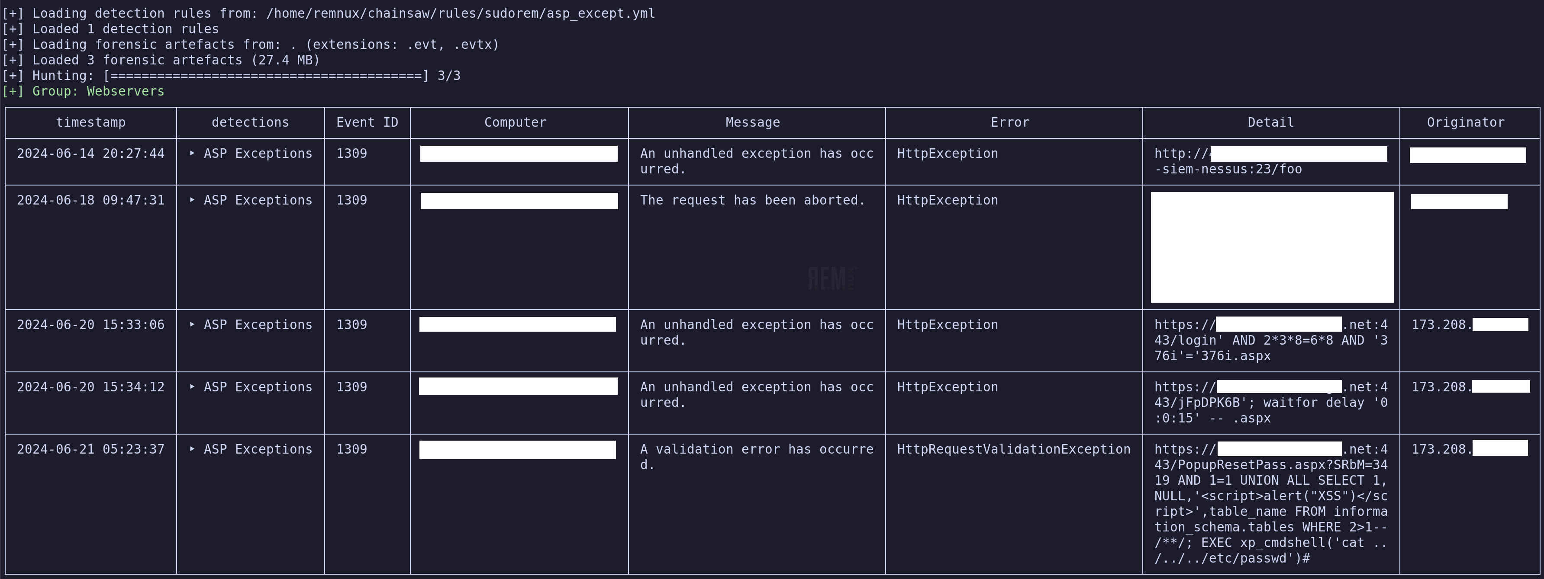The height and width of the screenshot is (579, 1544).
Task: Select the Error column header
Action: [x=1009, y=122]
